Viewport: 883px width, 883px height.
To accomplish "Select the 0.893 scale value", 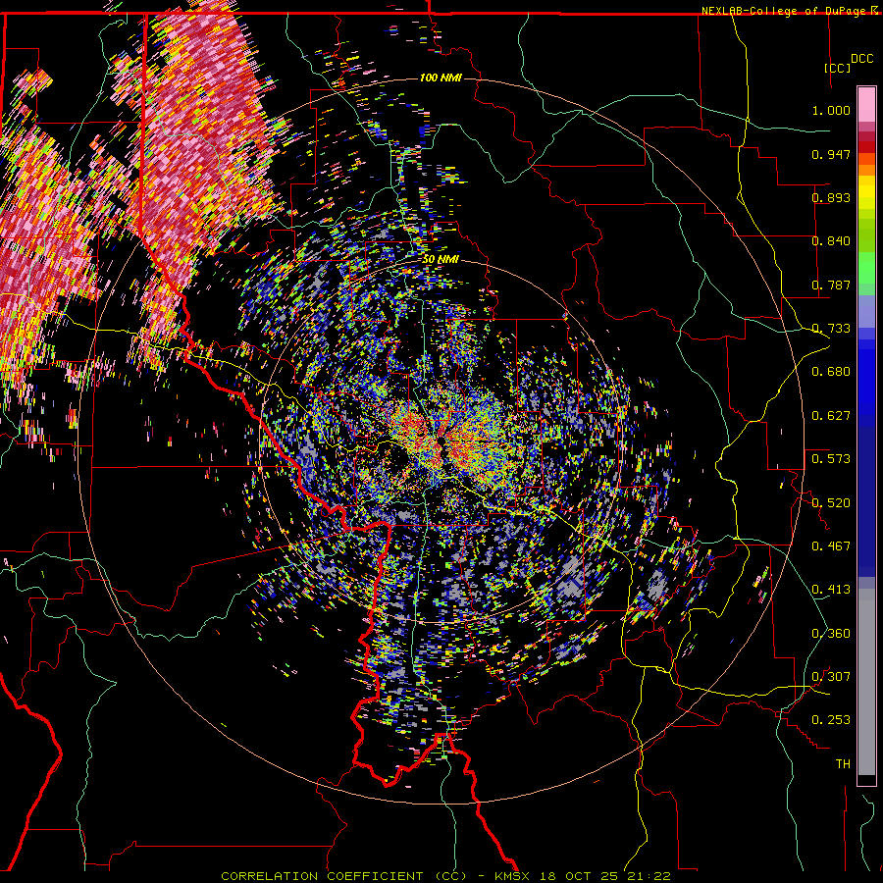I will (x=831, y=197).
